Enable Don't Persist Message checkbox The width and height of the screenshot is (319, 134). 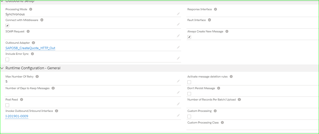coord(189,94)
